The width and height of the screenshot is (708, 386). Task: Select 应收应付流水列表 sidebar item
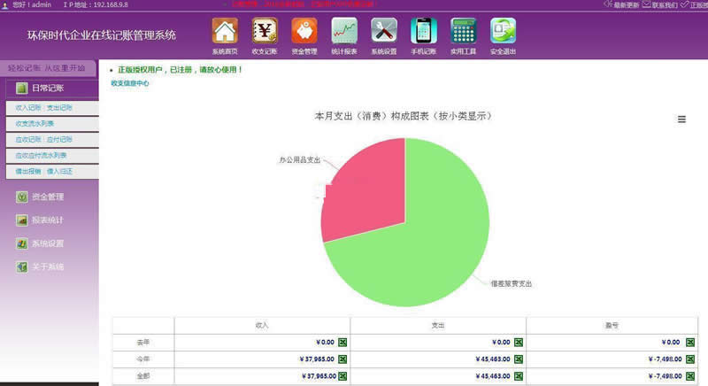click(41, 155)
